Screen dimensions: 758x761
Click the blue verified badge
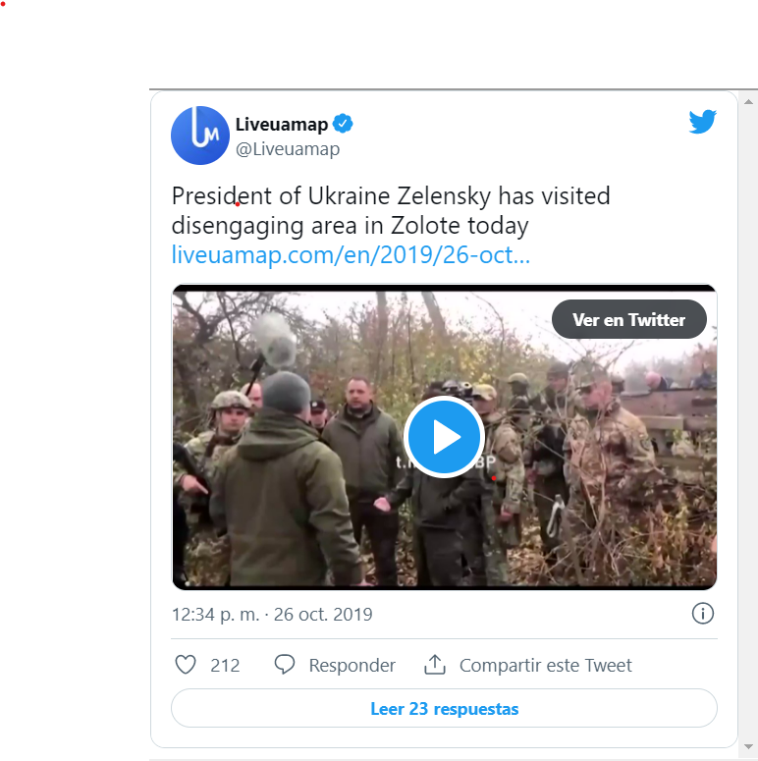344,124
